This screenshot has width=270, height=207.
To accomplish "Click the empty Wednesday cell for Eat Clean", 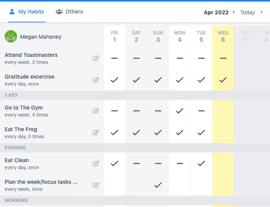I will pos(223,164).
